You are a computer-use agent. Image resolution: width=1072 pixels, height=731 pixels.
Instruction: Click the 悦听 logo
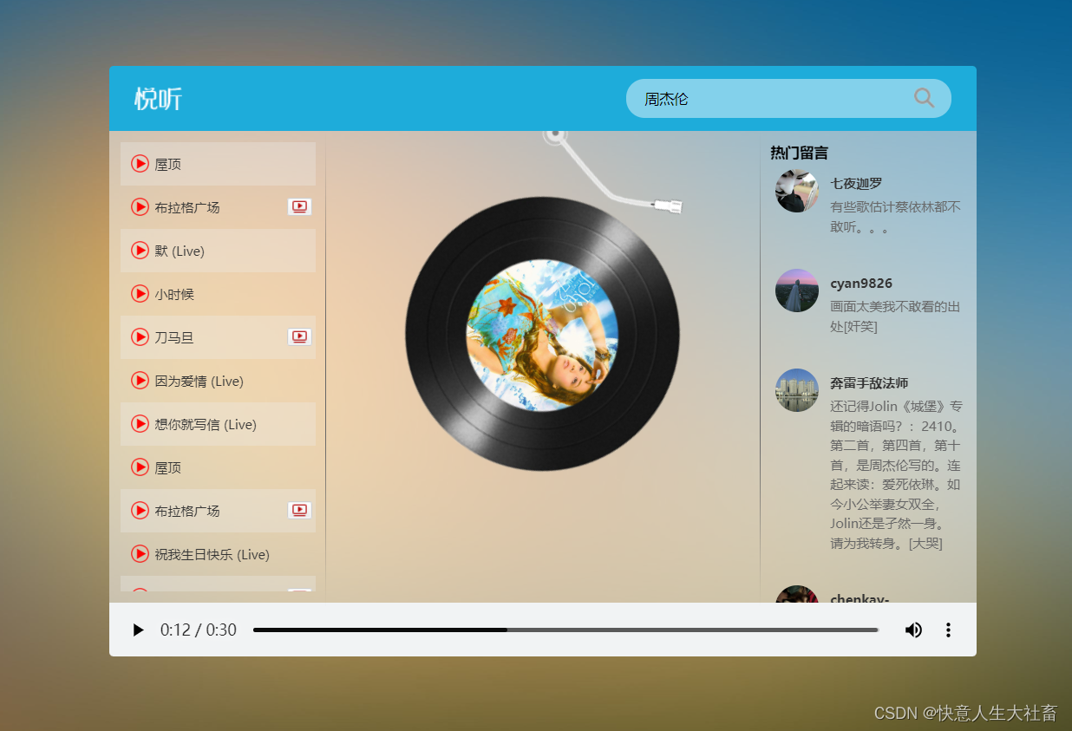[158, 98]
